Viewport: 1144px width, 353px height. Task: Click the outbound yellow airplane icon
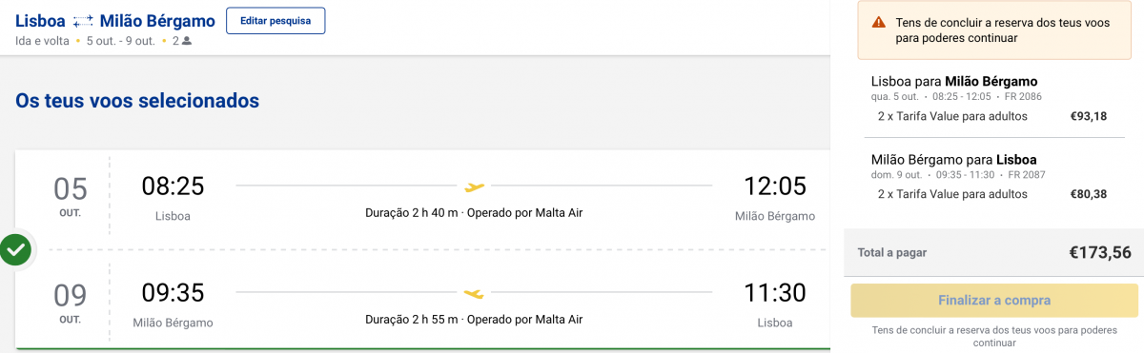click(x=474, y=186)
